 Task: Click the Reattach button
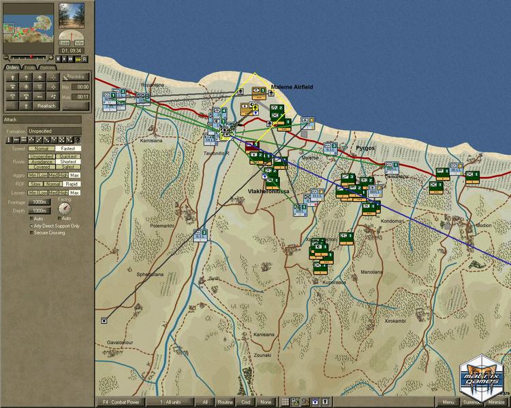tap(47, 106)
